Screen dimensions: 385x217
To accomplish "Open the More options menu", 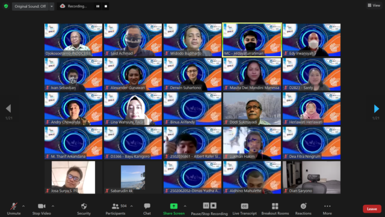I will tap(327, 206).
